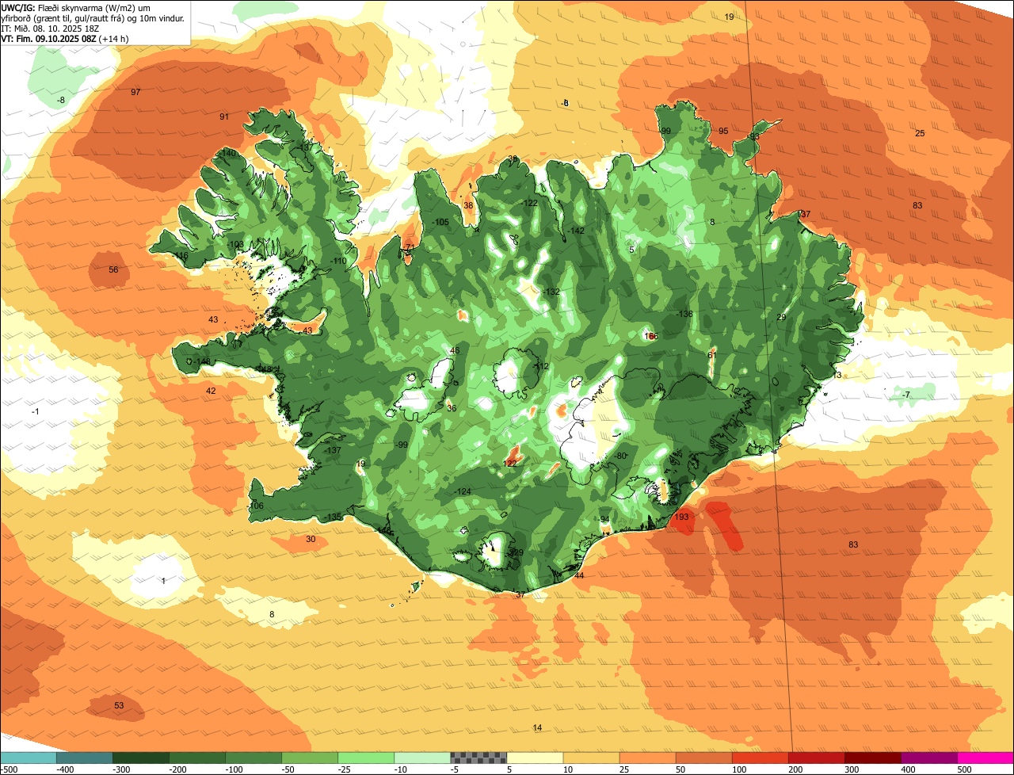Click the '-300' legend label
1014x775 pixels.
pos(121,769)
